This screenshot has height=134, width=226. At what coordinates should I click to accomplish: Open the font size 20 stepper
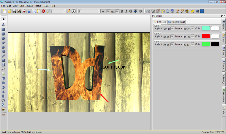pos(108,11)
